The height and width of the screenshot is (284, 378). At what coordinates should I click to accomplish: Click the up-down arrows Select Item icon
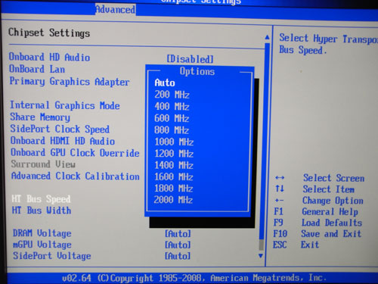point(280,189)
